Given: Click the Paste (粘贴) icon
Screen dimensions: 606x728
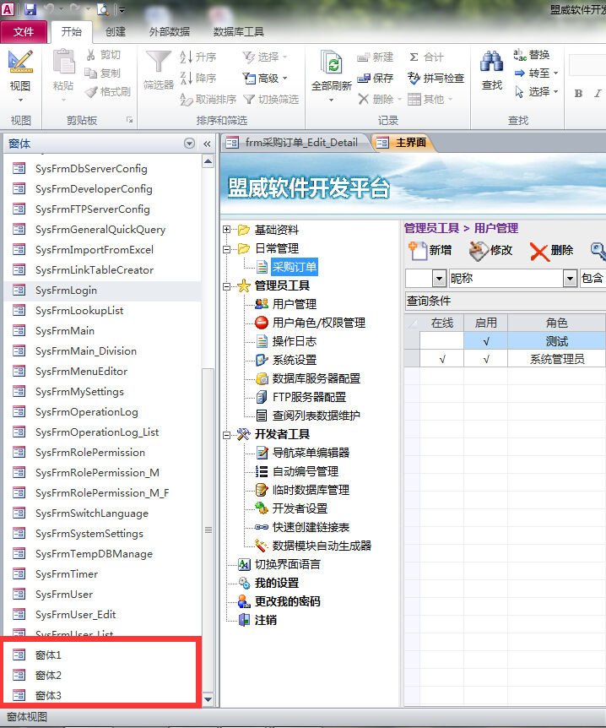Looking at the screenshot, I should click(63, 62).
